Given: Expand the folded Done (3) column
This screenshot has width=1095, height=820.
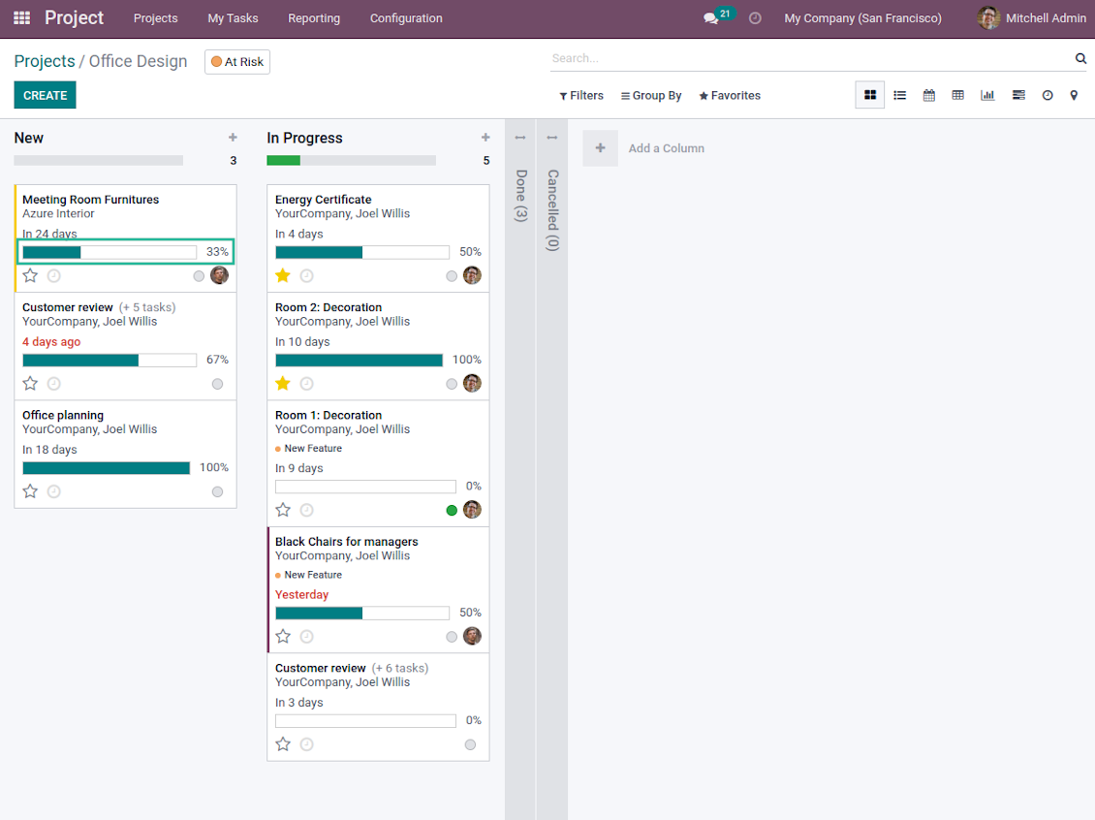Looking at the screenshot, I should [x=520, y=196].
